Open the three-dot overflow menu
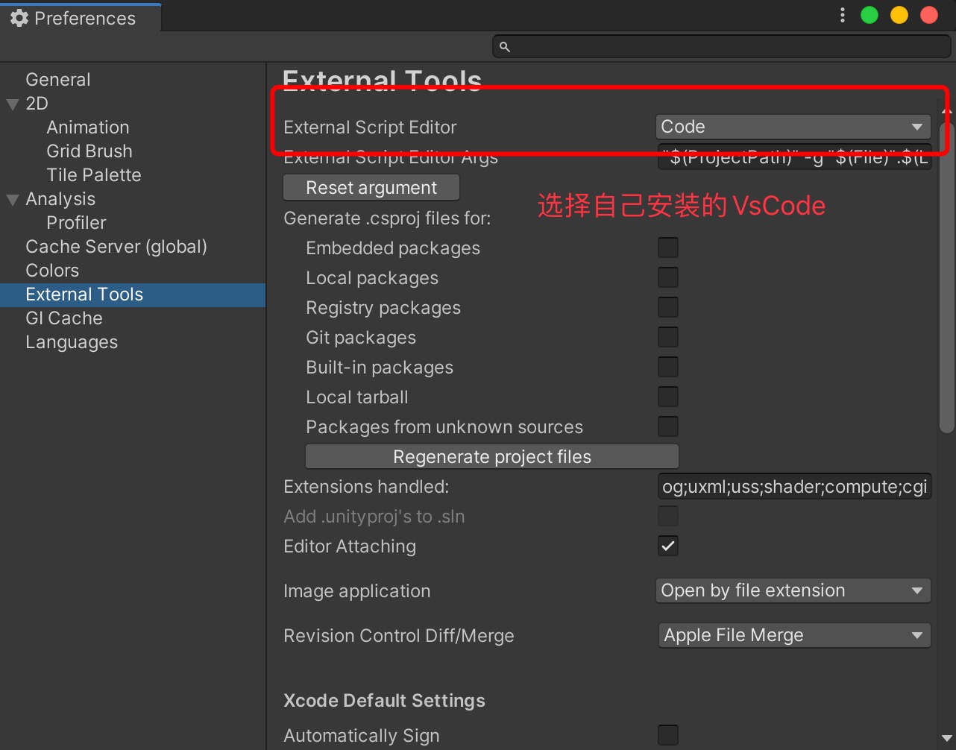 (x=842, y=14)
